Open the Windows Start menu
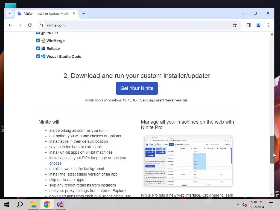280x210 pixels. click(7, 205)
